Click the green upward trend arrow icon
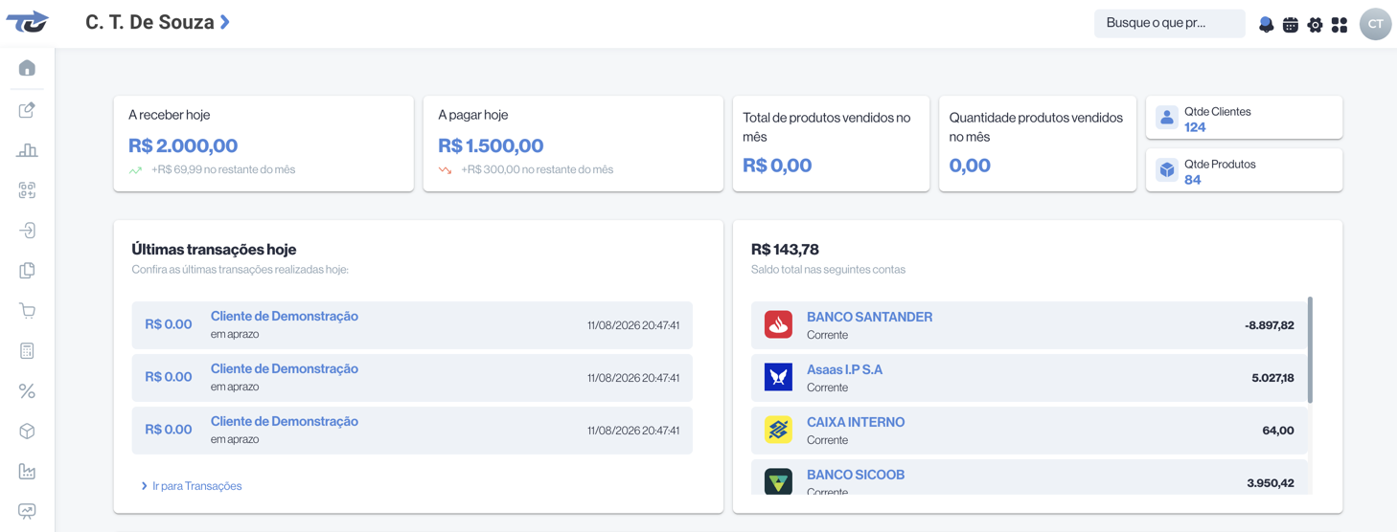Image resolution: width=1398 pixels, height=532 pixels. coord(135,170)
